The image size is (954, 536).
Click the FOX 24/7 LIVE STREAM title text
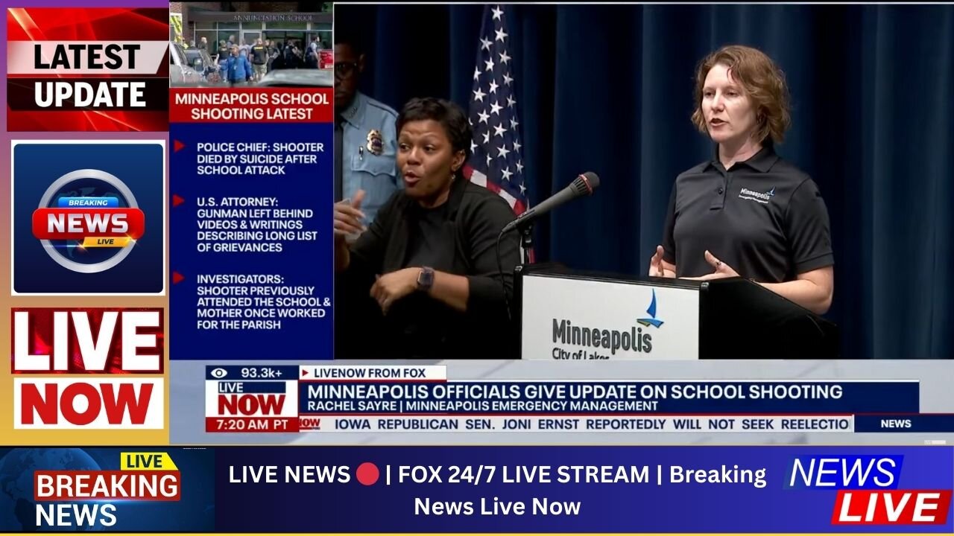point(523,474)
